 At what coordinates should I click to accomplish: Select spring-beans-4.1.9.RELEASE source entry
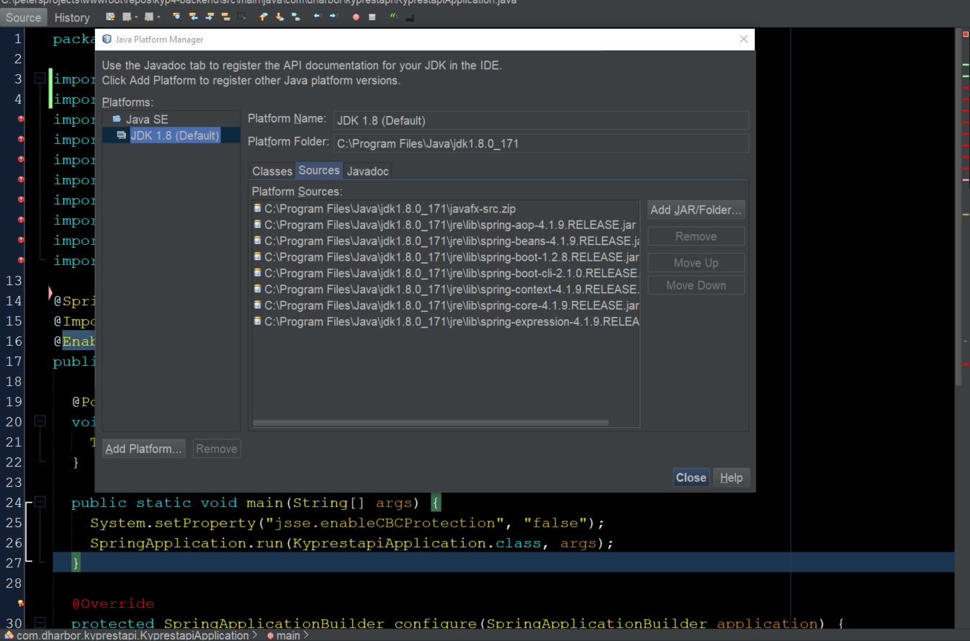coord(445,241)
